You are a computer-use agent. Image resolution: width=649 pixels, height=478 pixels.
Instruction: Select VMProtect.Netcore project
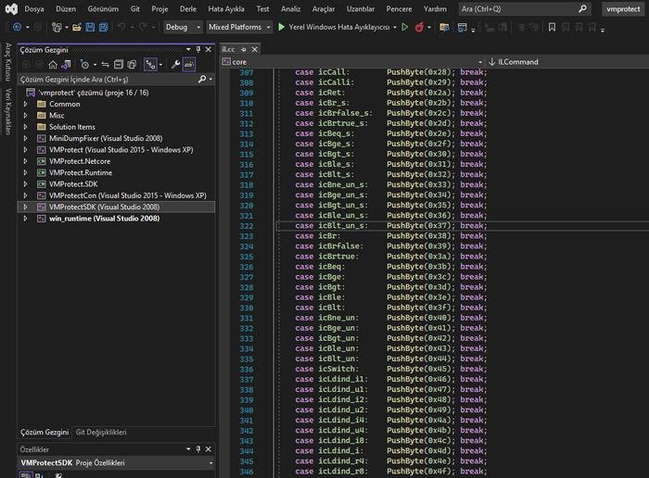80,161
